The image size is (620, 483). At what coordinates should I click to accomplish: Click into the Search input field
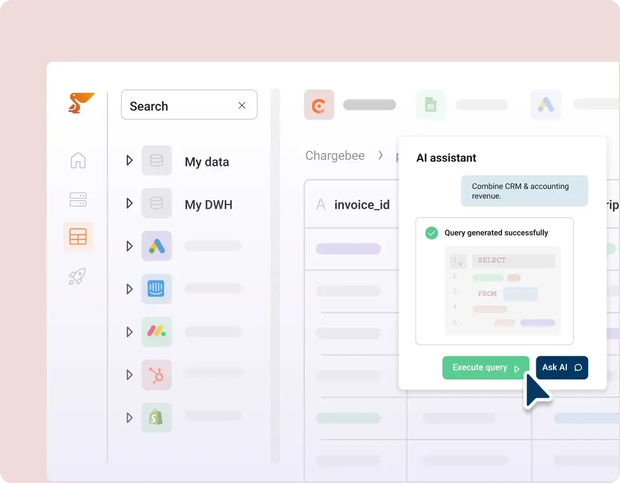click(x=177, y=106)
